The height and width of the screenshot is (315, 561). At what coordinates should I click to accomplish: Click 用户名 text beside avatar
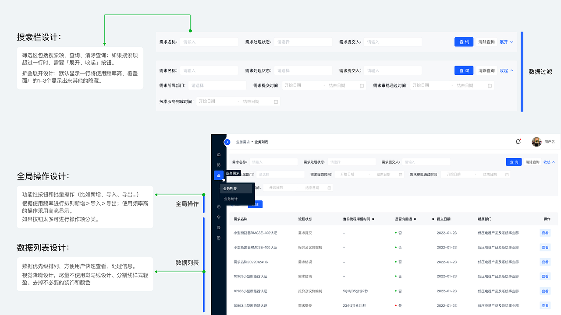(550, 142)
